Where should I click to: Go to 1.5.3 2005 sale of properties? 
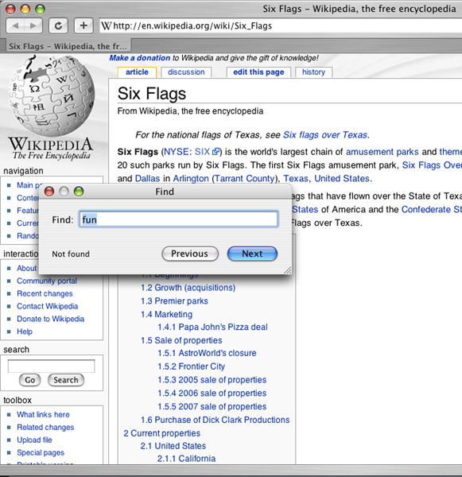coord(212,380)
